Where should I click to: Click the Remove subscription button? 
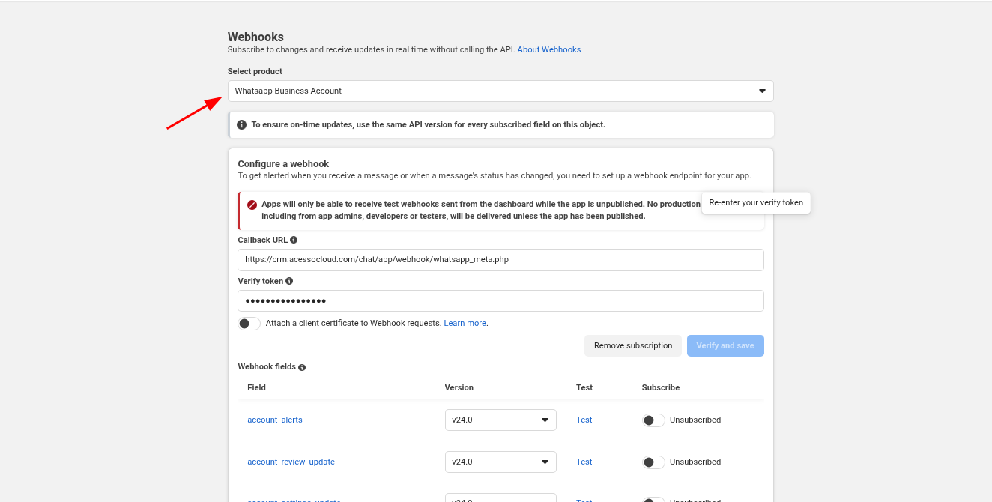[632, 345]
